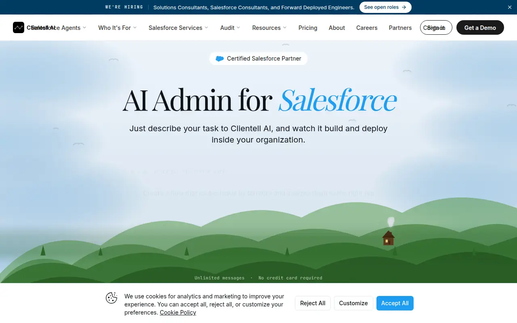517x323 pixels.
Task: Reject all cookies
Action: pyautogui.click(x=313, y=303)
